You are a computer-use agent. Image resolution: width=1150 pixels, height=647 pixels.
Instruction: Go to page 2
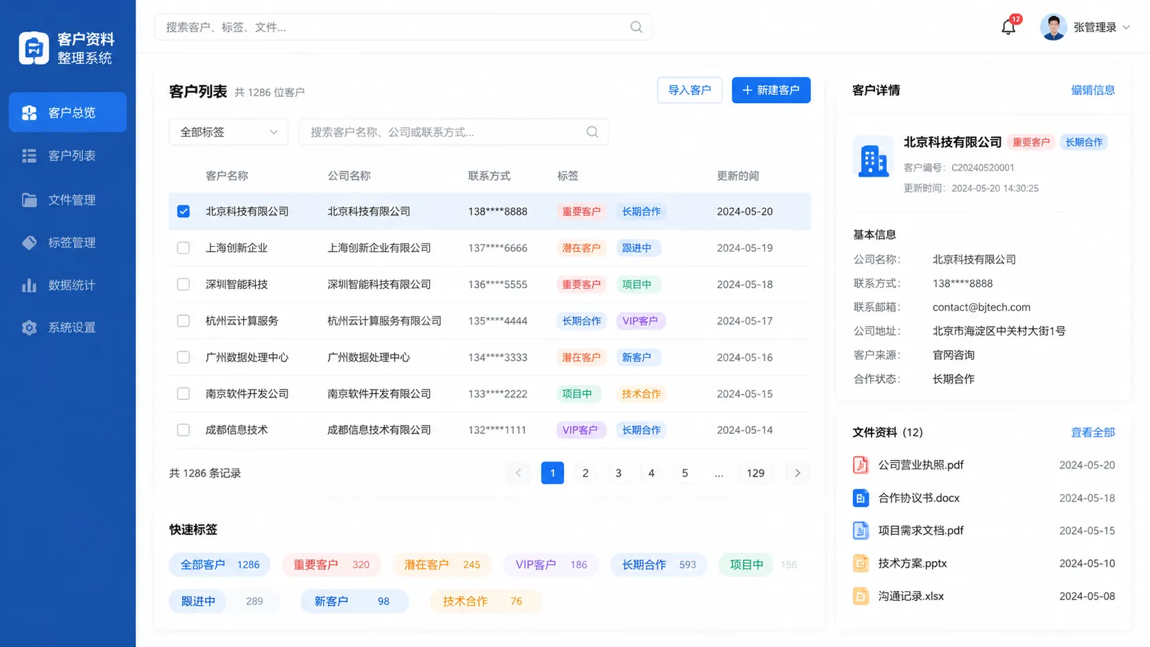[x=585, y=473]
